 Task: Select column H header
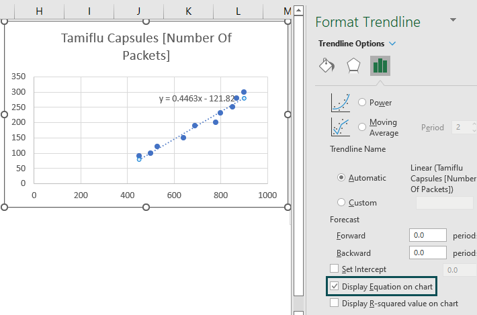coord(39,11)
